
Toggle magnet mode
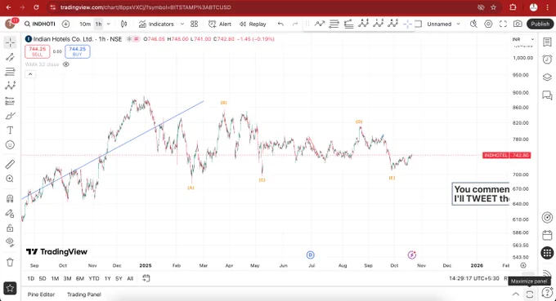point(10,198)
